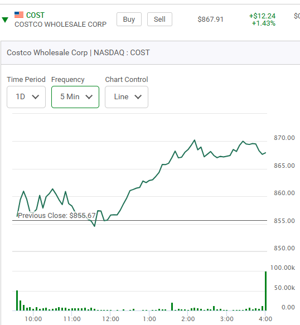Viewport: 300px width, 325px height.
Task: Click the 2:00 time axis label
Action: pyautogui.click(x=188, y=319)
